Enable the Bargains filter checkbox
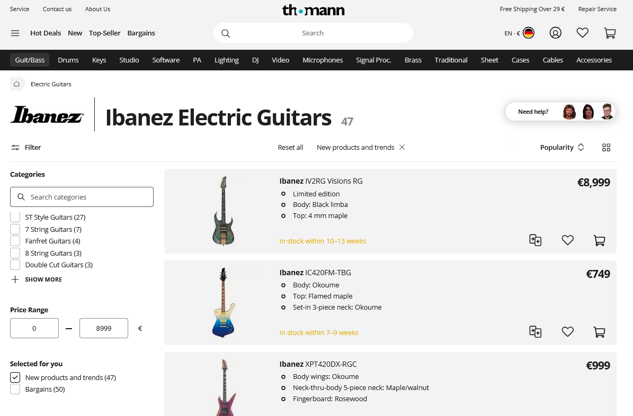This screenshot has height=416, width=633. pos(15,389)
